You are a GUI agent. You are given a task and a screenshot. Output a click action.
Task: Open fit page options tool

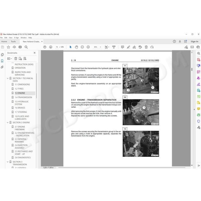(107, 47)
